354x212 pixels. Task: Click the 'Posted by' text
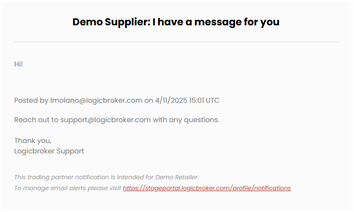point(31,100)
